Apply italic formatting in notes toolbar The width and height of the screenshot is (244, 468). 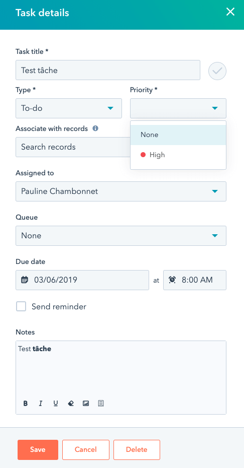click(41, 404)
